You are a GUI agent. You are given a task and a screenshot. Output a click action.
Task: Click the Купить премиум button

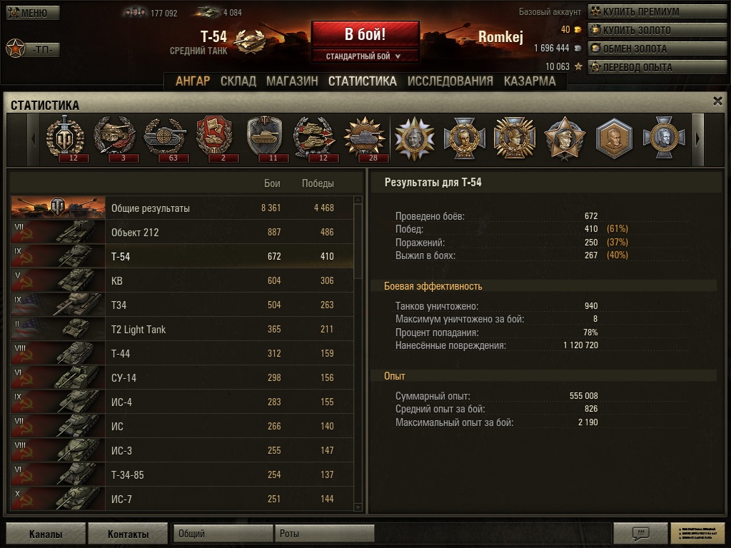pyautogui.click(x=657, y=11)
